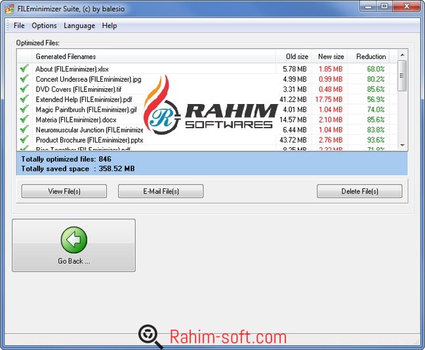Screen dimensions: 425x350
Task: Minimize the FILEminimizer Suite window
Action: point(369,7)
